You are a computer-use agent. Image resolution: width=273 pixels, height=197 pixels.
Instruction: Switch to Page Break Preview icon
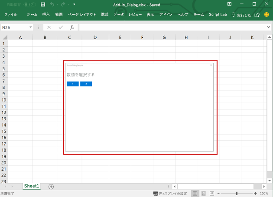(212, 194)
